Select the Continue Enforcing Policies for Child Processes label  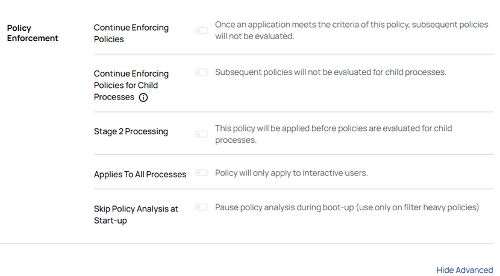pyautogui.click(x=131, y=85)
